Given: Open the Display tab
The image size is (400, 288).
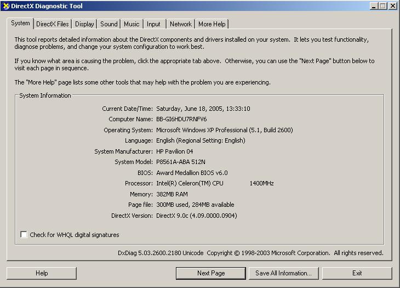Looking at the screenshot, I should 84,24.
